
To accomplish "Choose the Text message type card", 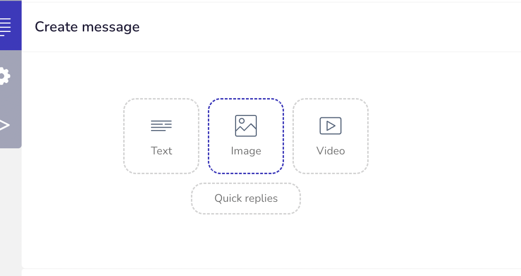I will 161,136.
